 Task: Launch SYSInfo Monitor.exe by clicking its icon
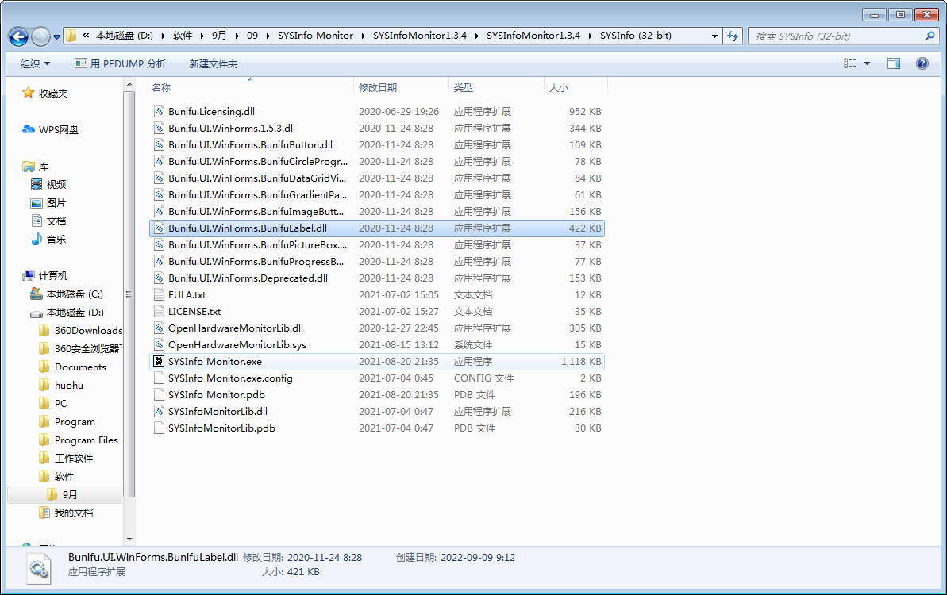click(158, 361)
